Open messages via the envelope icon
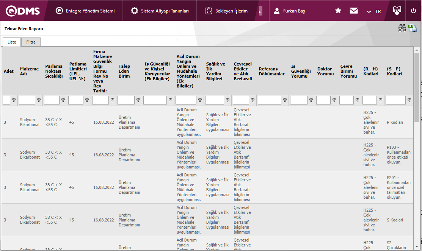This screenshot has height=251, width=422. click(x=354, y=11)
